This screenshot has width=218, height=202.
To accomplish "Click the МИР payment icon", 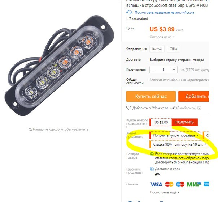I will 194,184.
